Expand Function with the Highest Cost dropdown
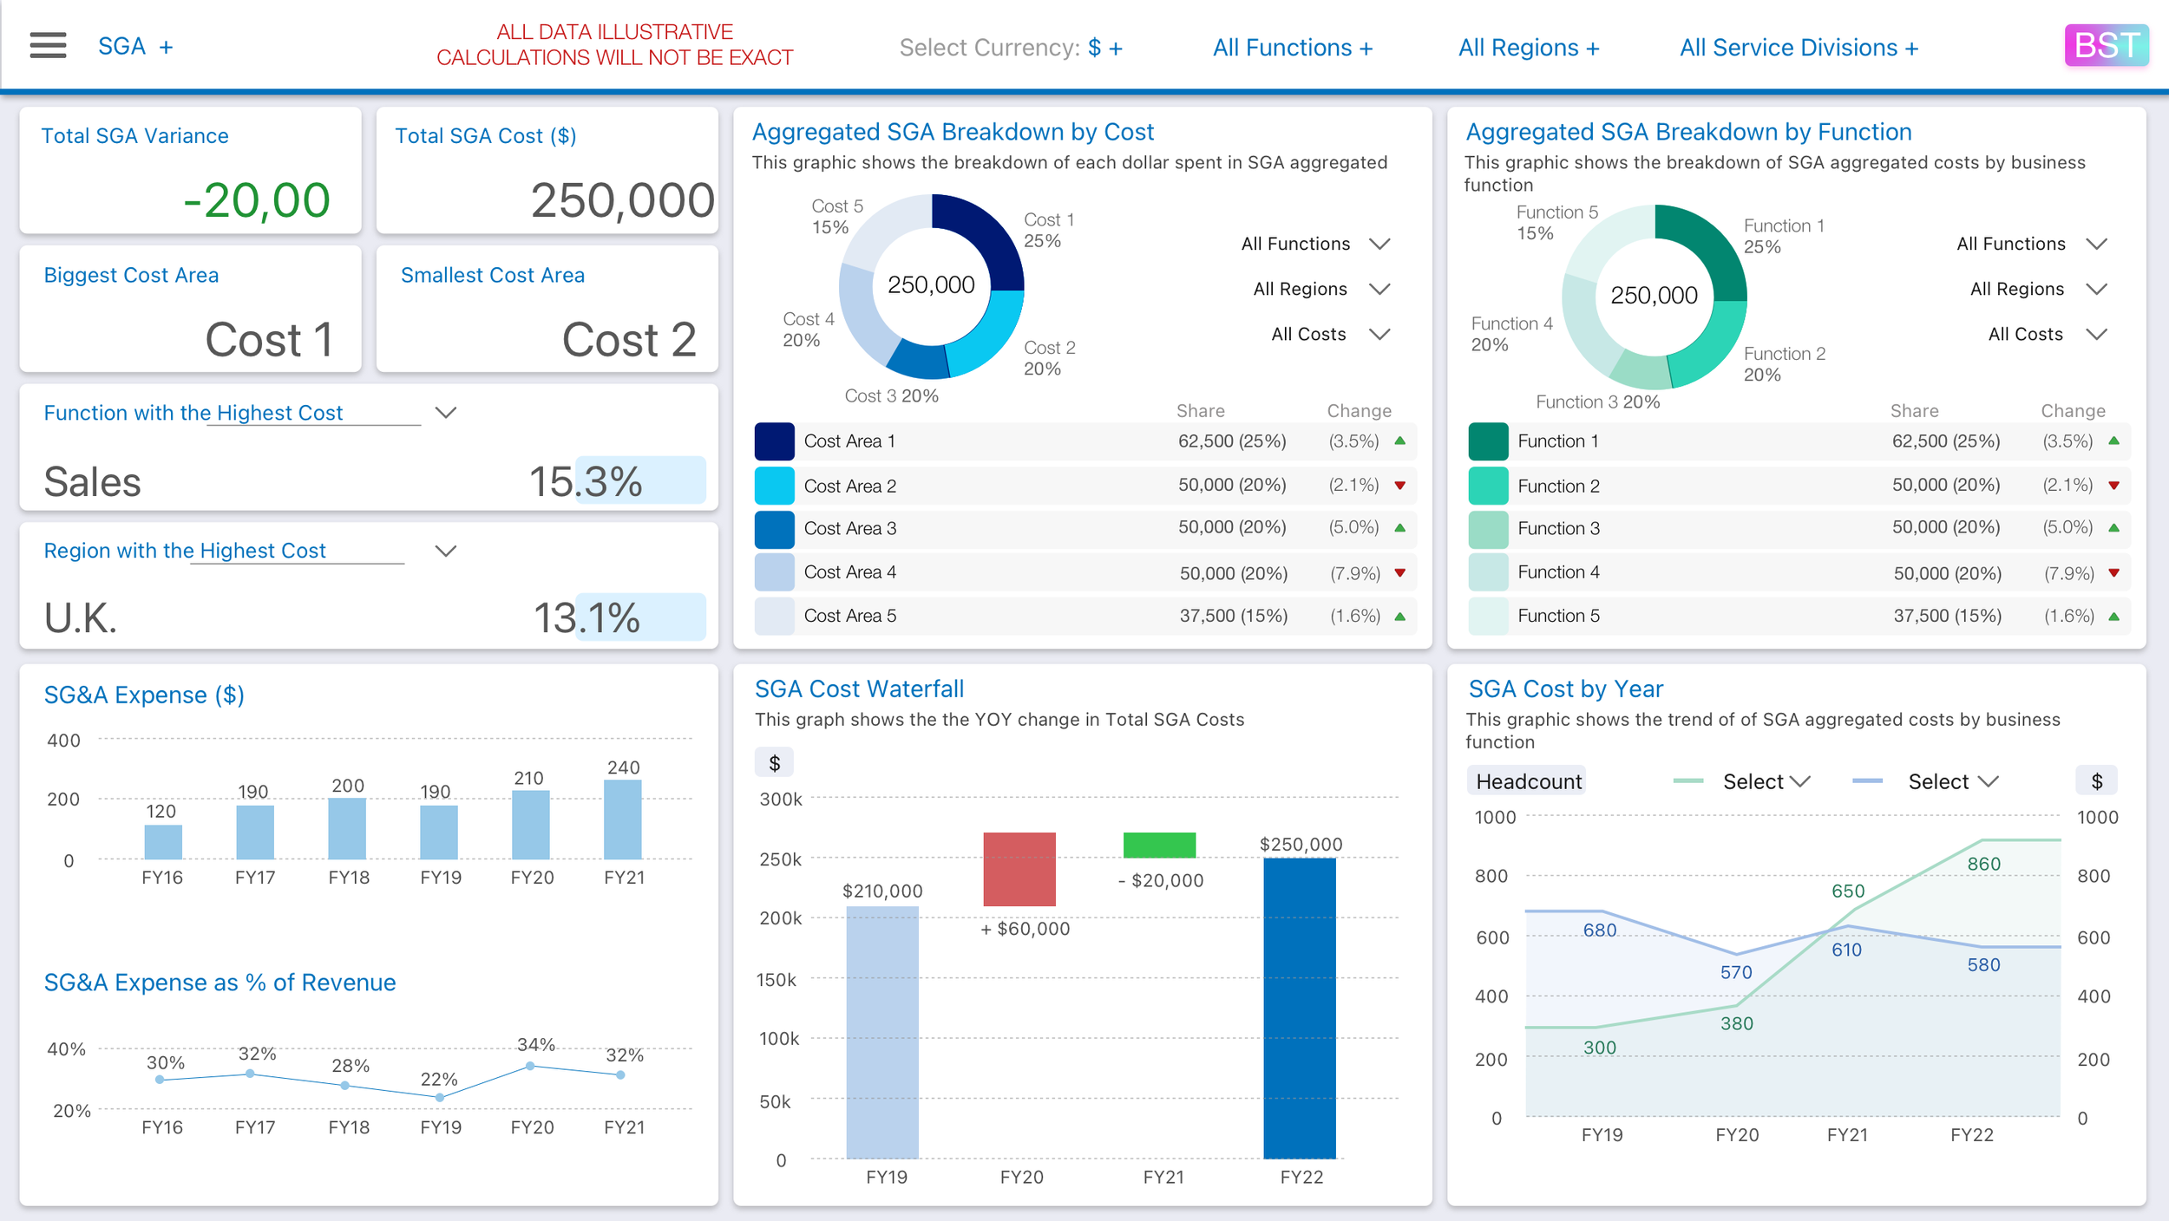This screenshot has height=1221, width=2169. coord(446,413)
